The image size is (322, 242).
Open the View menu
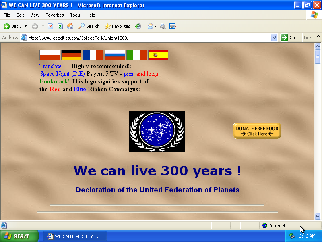click(35, 15)
